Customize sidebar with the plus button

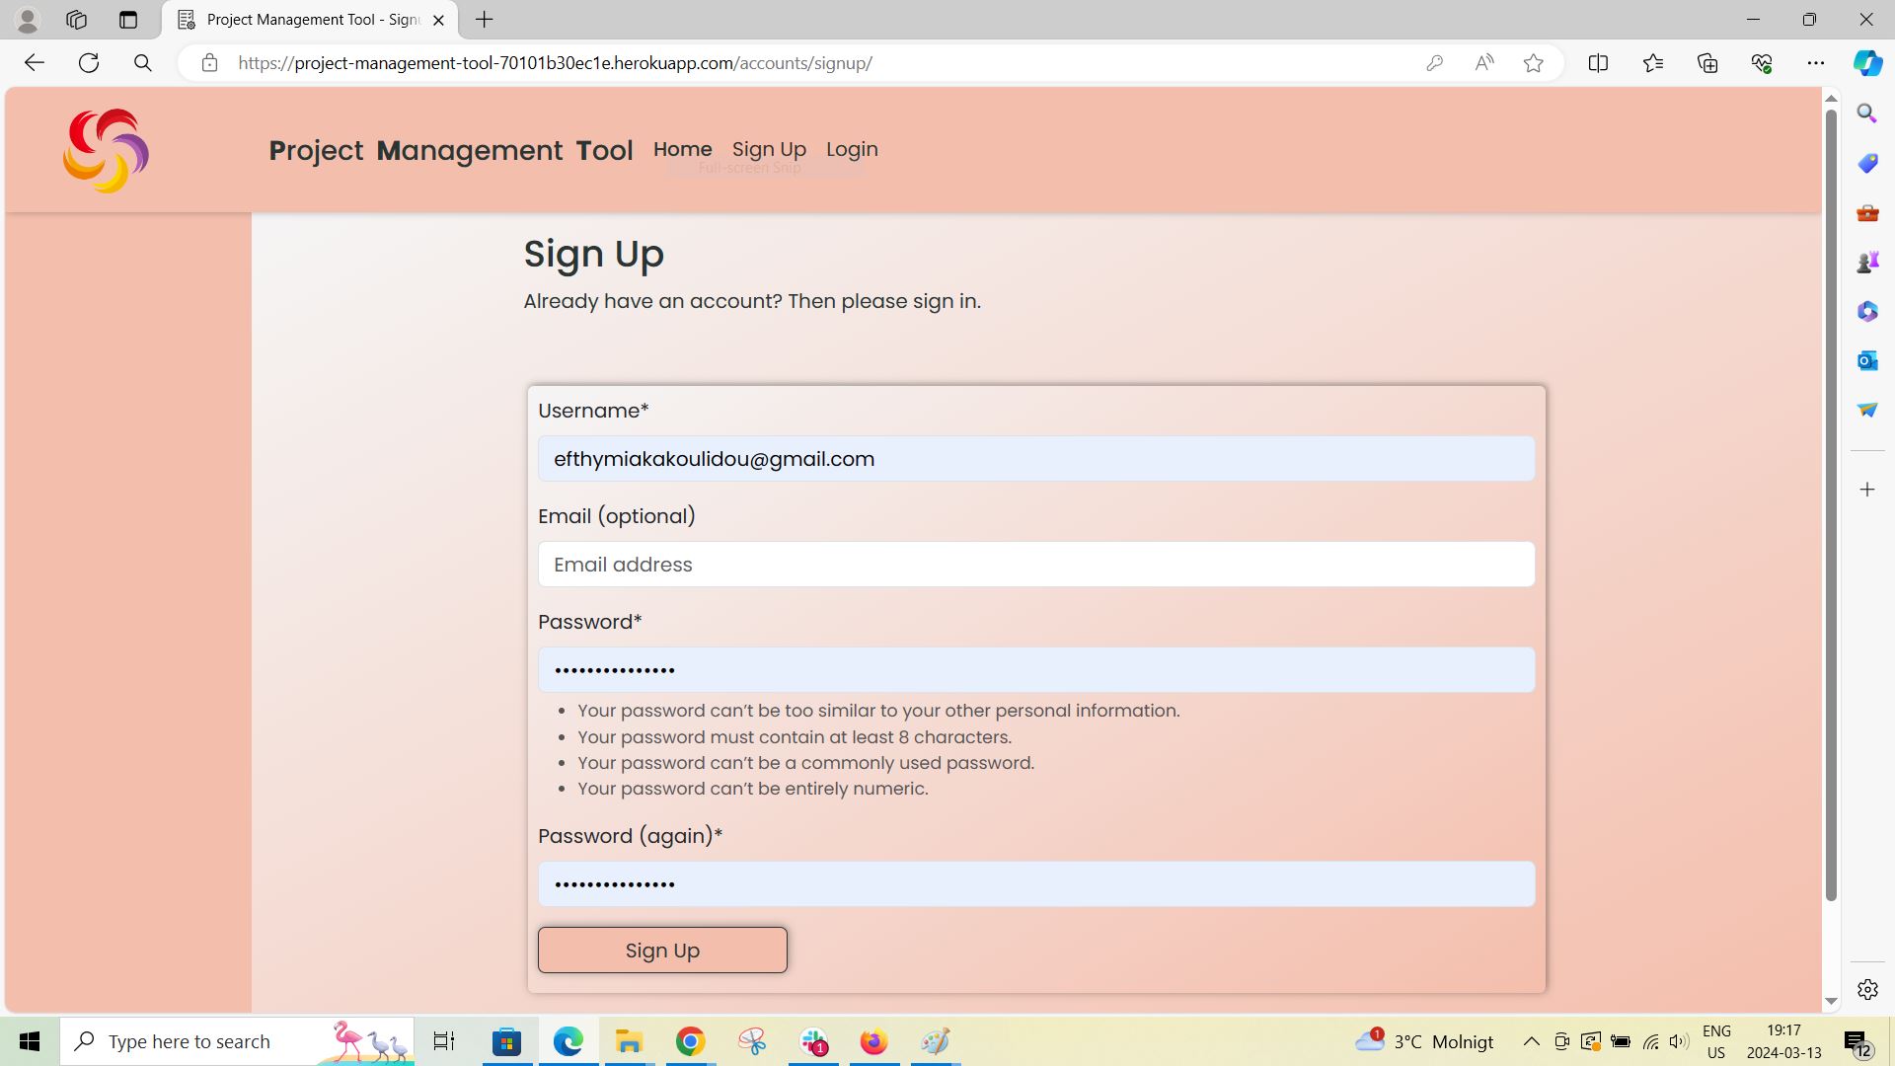tap(1866, 489)
